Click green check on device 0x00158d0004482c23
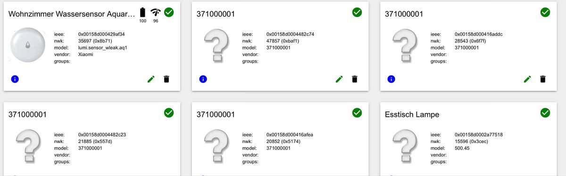 click(x=169, y=113)
